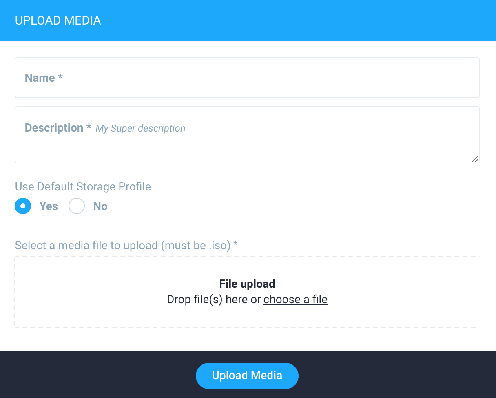The image size is (496, 398).
Task: Click the "Yes" option label text
Action: coord(49,206)
